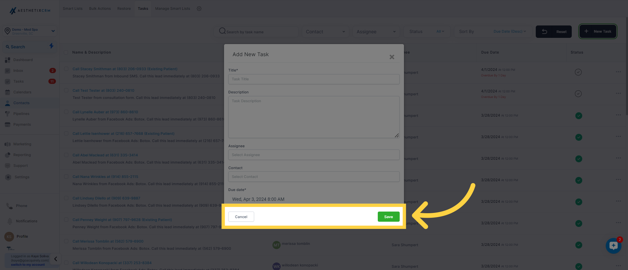Collapse the sidebar with the arrow icon

(56, 259)
